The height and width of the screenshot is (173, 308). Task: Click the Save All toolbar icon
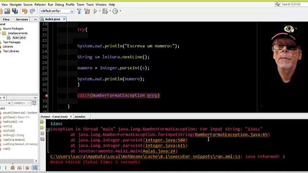[15, 11]
